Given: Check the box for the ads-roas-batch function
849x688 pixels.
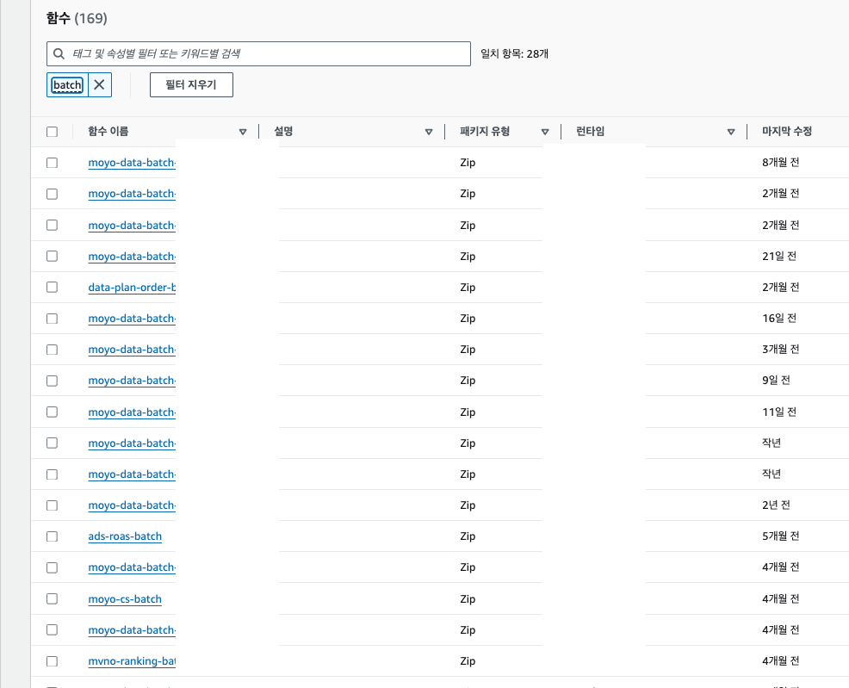Looking at the screenshot, I should click(53, 536).
